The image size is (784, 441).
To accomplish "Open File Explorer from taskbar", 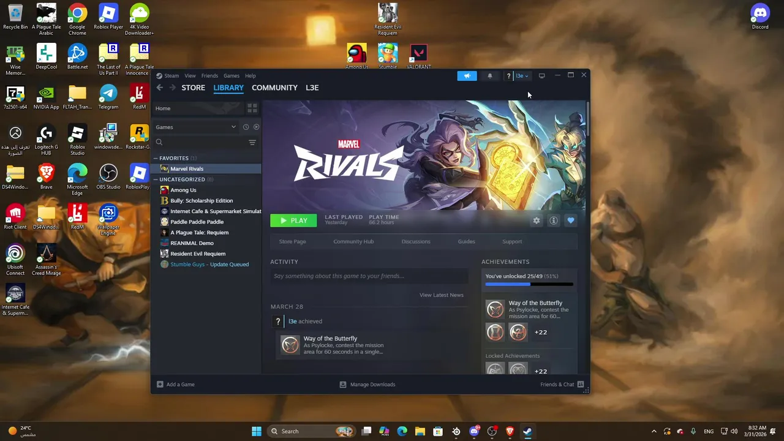I will pos(420,431).
